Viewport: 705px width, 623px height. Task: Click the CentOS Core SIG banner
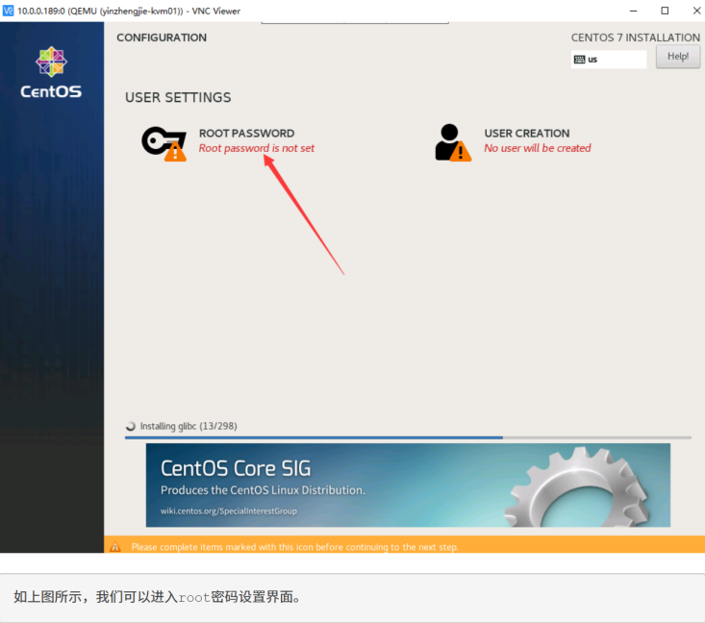coord(408,485)
